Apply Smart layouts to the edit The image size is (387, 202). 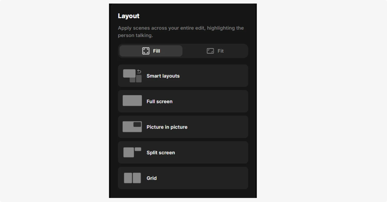coord(183,76)
